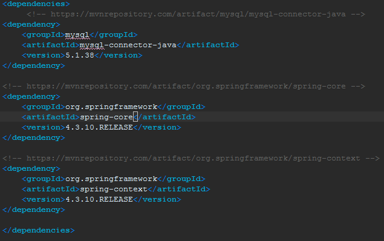Click the mysql-connector-java repository URL comment
Image resolution: width=384 pixels, height=241 pixels.
point(196,14)
